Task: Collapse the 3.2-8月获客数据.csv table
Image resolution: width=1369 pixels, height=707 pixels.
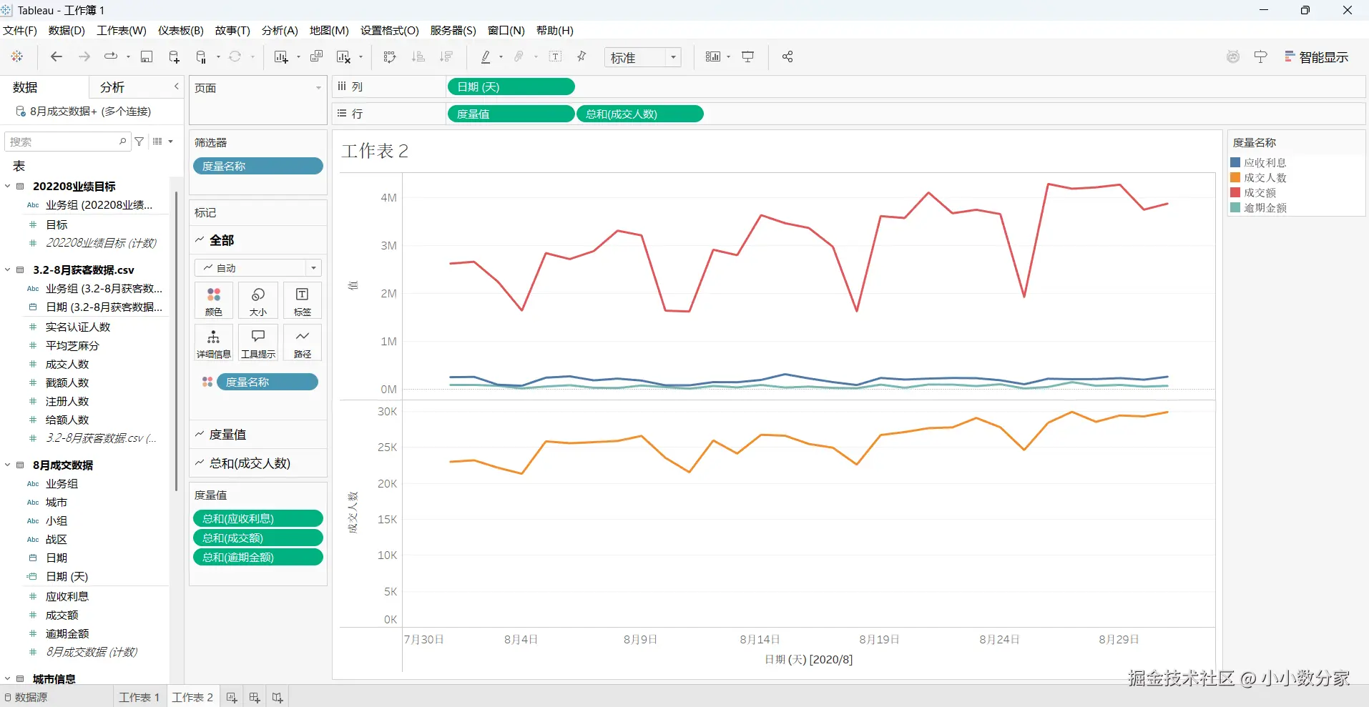Action: tap(7, 270)
